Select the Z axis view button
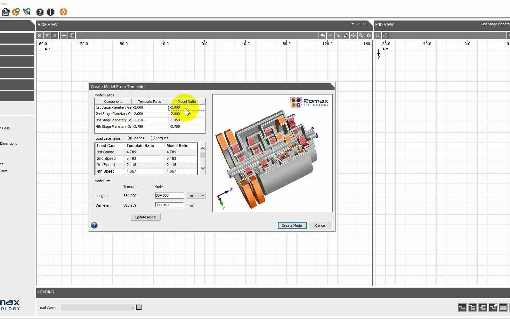Viewport: 510px width, 319px height. (x=55, y=36)
